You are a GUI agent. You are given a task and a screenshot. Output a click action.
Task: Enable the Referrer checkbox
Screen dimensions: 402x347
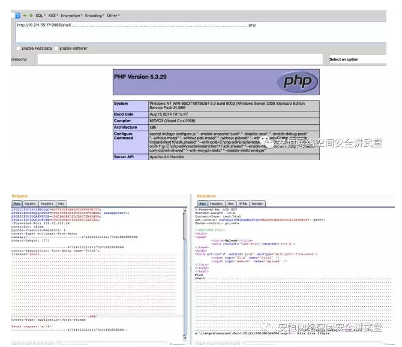click(56, 48)
